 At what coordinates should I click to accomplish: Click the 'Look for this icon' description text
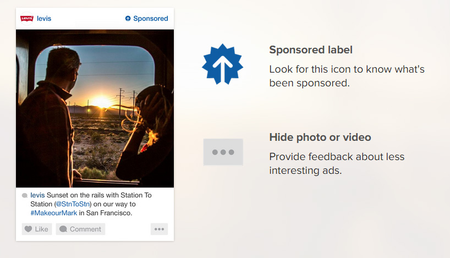tap(347, 76)
